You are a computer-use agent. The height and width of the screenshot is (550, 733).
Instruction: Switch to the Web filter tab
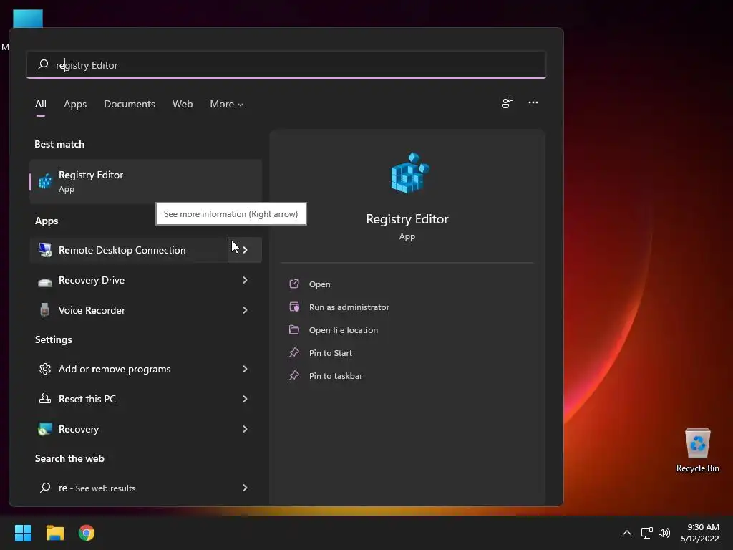coord(183,104)
